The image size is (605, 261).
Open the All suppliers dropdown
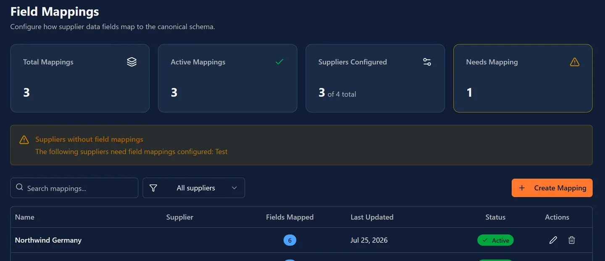pos(194,188)
